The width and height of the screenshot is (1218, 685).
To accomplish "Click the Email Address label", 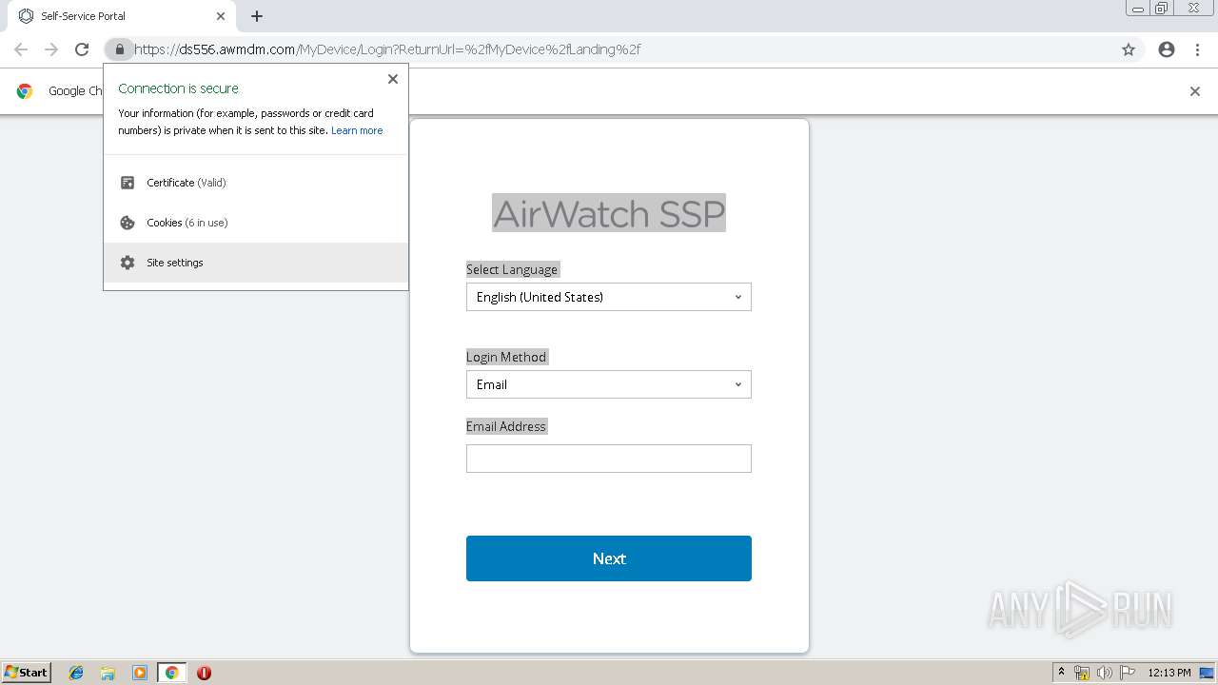I will click(506, 426).
